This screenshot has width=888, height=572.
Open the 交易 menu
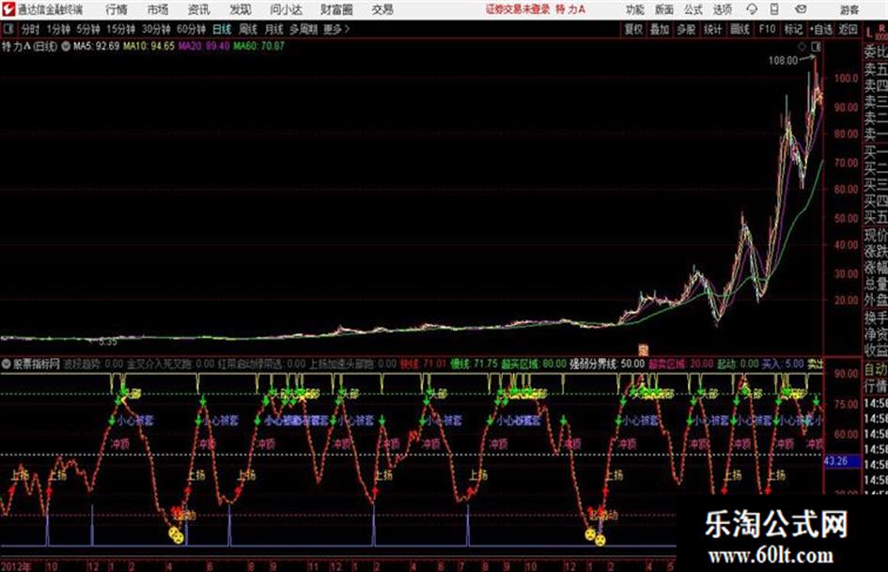click(x=382, y=9)
